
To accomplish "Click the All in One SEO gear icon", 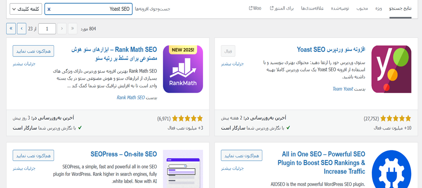I will (x=391, y=169).
